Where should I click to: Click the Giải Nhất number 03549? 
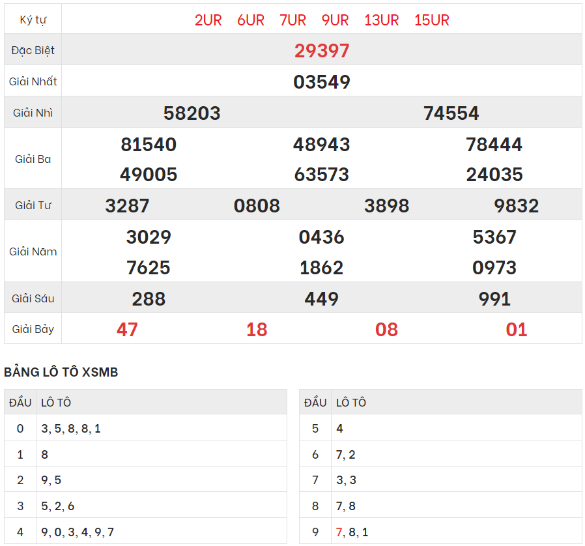tap(322, 82)
